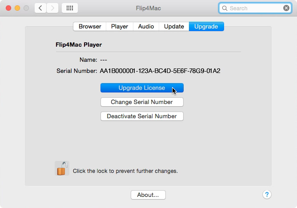Screen dimensions: 297x208
Task: Focus the Search input field
Action: pyautogui.click(x=255, y=8)
